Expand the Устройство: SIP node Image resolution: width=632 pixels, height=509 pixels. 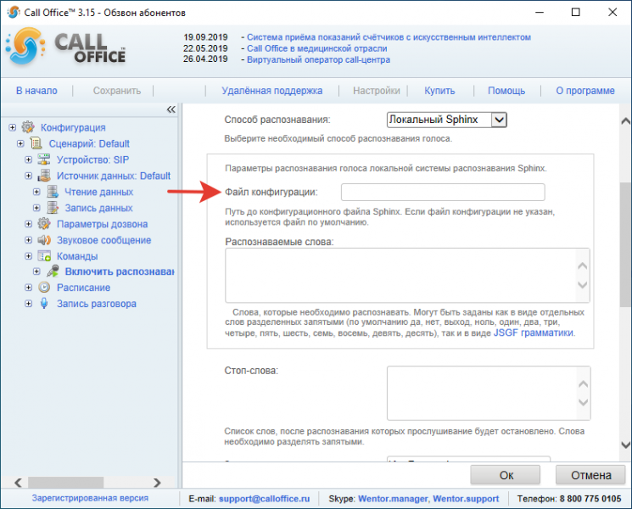[x=29, y=159]
